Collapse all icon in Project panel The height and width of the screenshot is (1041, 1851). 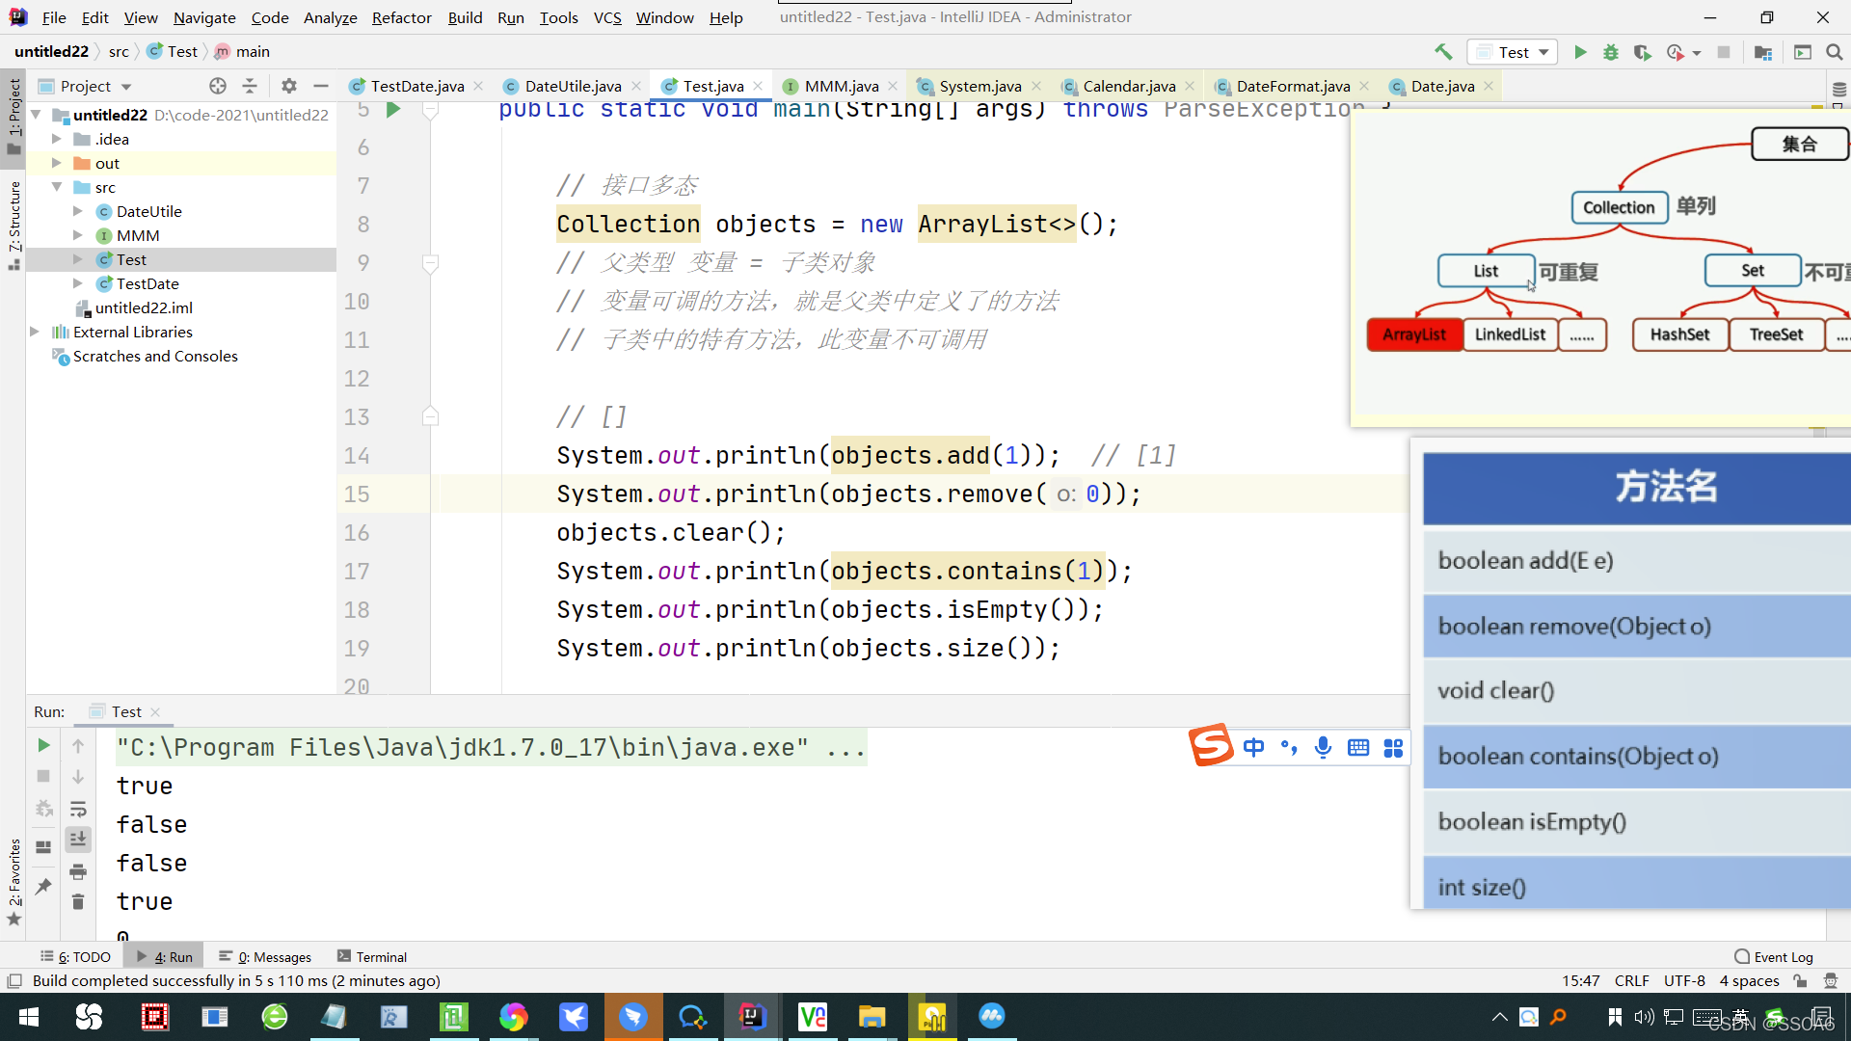pos(250,86)
